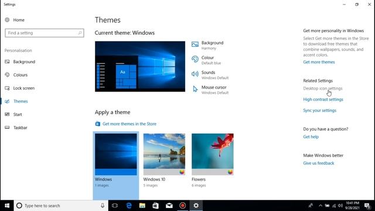This screenshot has height=211, width=375.
Task: Open the clock showing 10:41 PM
Action: (352, 206)
